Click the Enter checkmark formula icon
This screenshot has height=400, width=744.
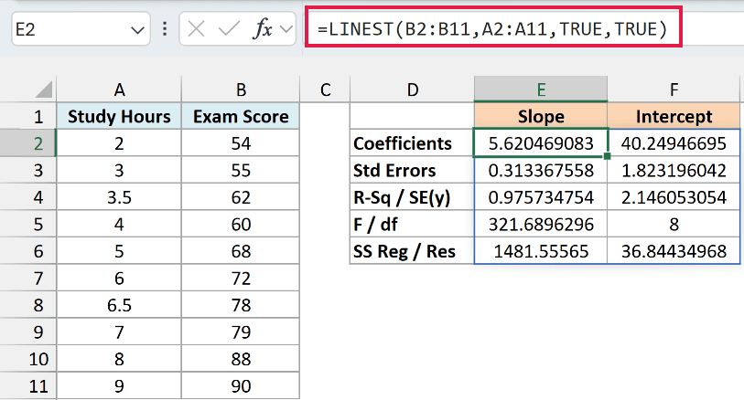(229, 29)
